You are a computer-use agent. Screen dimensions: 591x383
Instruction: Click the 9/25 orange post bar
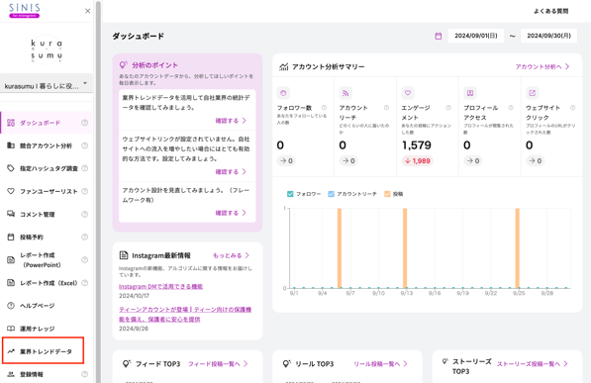pyautogui.click(x=518, y=248)
